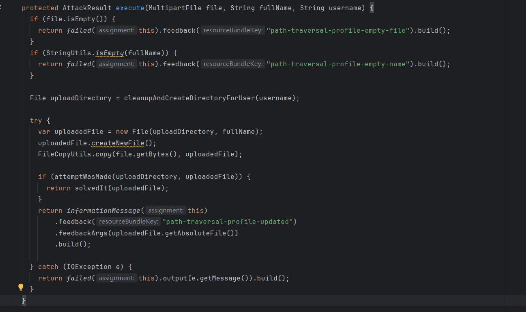
Task: Click the yellow lightbulb quick-fix icon
Action: (21, 287)
